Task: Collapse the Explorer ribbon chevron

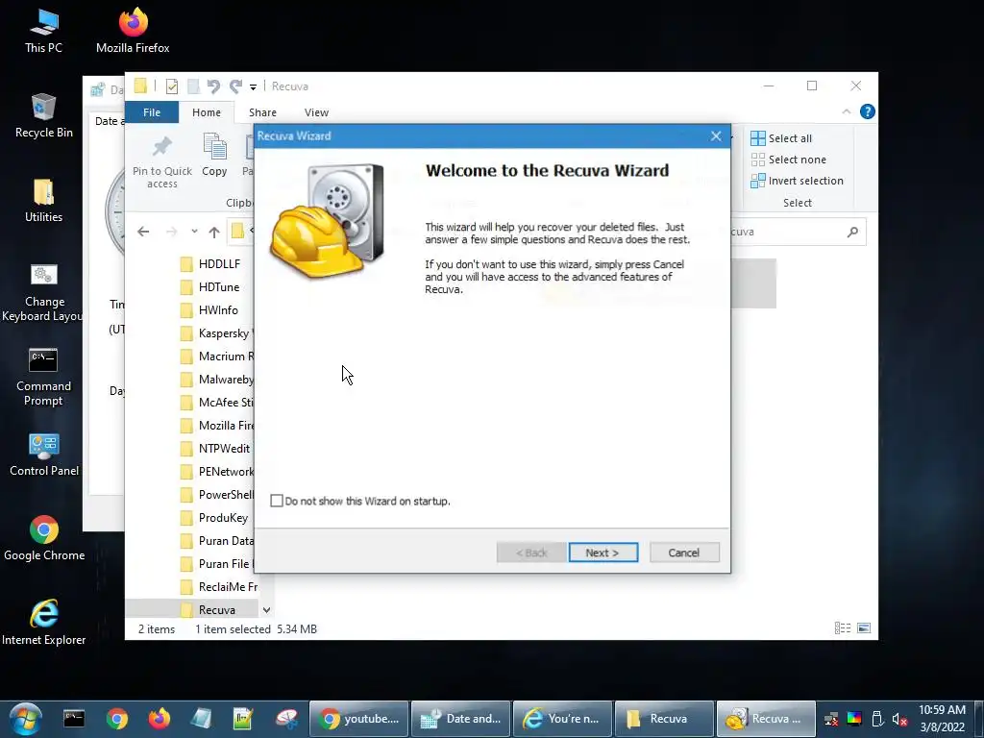Action: click(846, 111)
